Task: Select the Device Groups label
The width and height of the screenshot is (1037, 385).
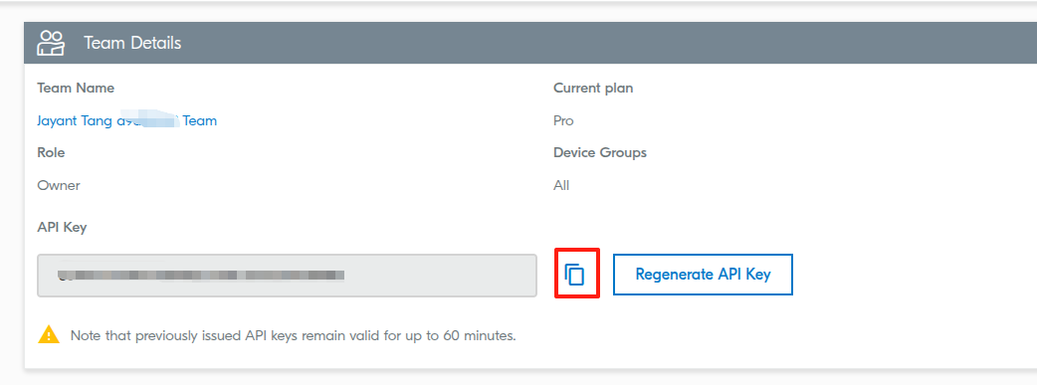Action: click(x=600, y=153)
